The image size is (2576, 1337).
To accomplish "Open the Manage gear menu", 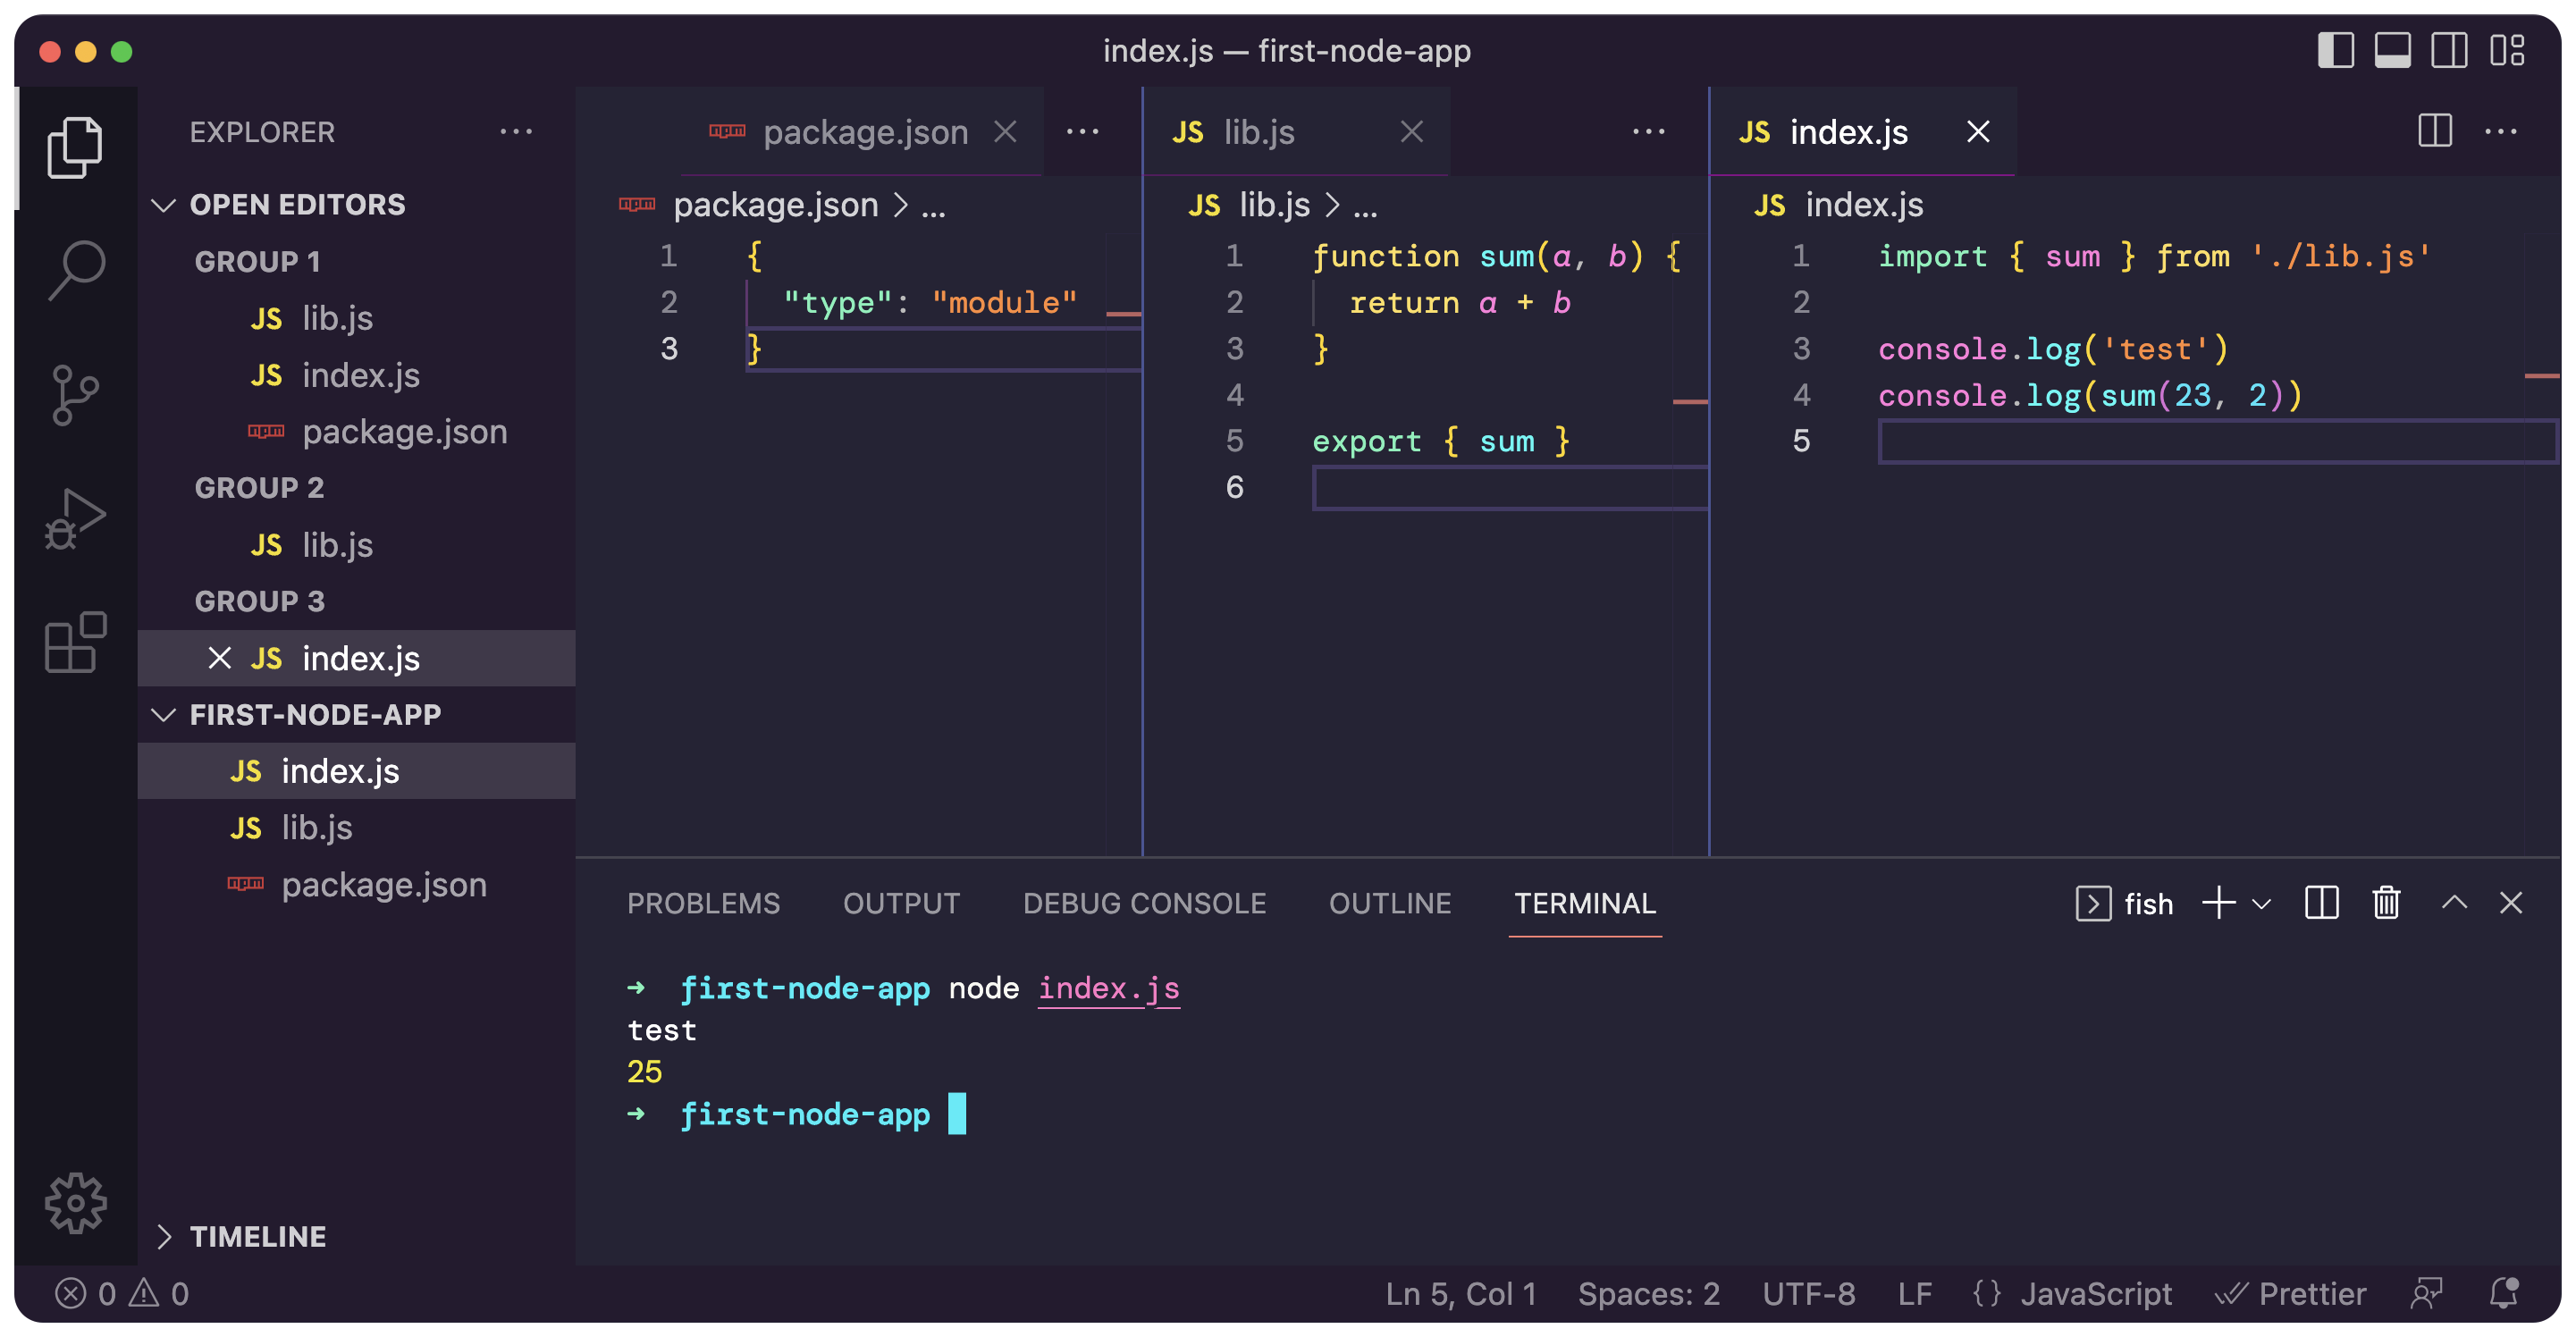I will (76, 1202).
